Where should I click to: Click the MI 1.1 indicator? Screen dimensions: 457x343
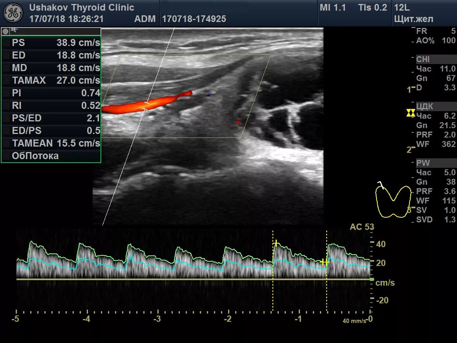[333, 7]
